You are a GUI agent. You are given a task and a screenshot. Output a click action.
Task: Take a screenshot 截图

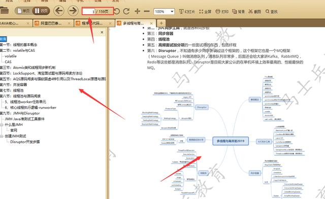255,12
